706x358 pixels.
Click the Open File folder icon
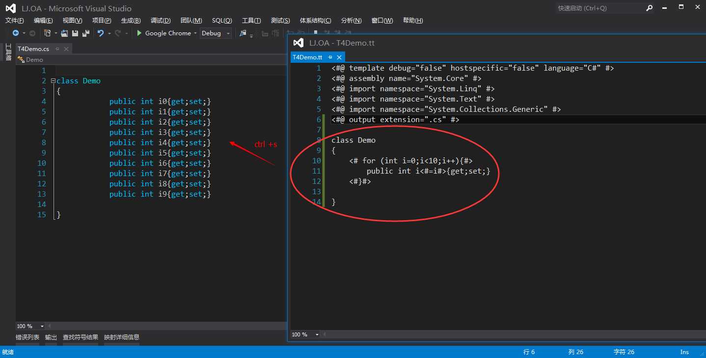click(64, 33)
